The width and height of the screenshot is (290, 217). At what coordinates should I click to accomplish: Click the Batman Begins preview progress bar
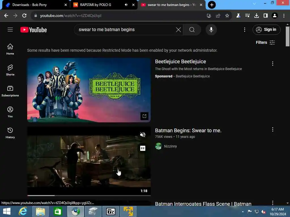[x=89, y=195]
